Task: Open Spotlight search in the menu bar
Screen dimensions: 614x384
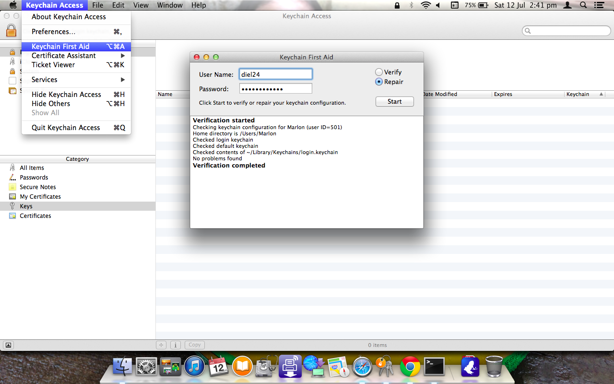Action: 583,5
